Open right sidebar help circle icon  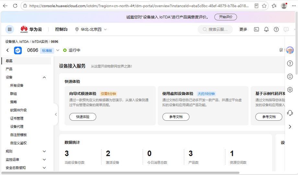(290, 63)
